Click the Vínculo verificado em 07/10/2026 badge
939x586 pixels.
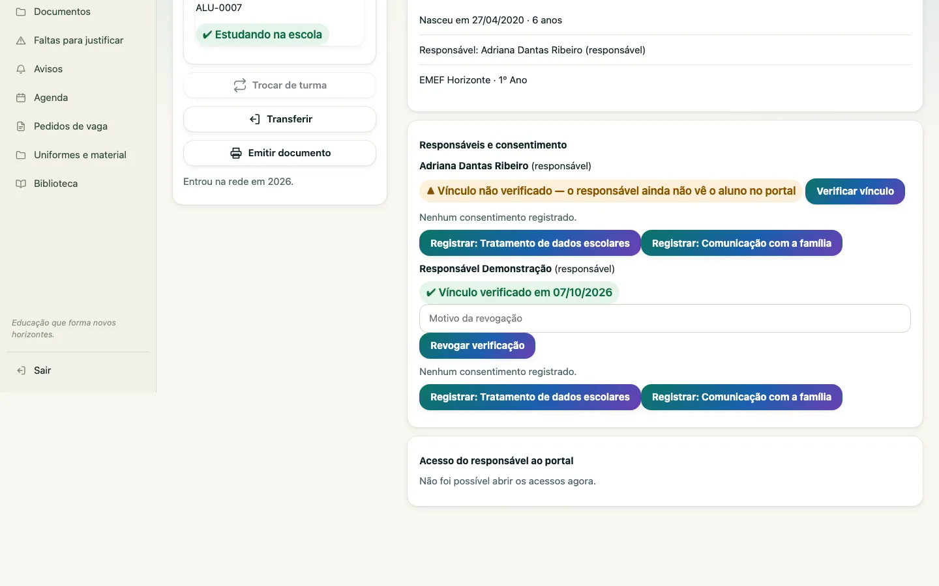tap(519, 292)
